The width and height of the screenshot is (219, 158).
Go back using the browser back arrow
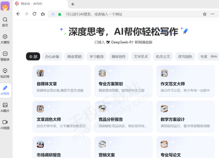(18, 14)
